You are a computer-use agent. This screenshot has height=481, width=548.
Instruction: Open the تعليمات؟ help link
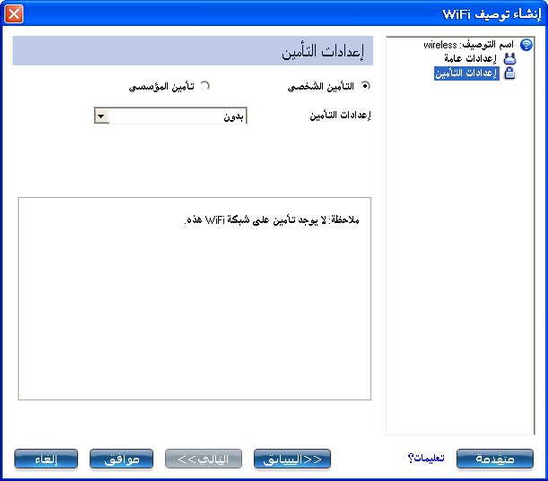point(426,458)
